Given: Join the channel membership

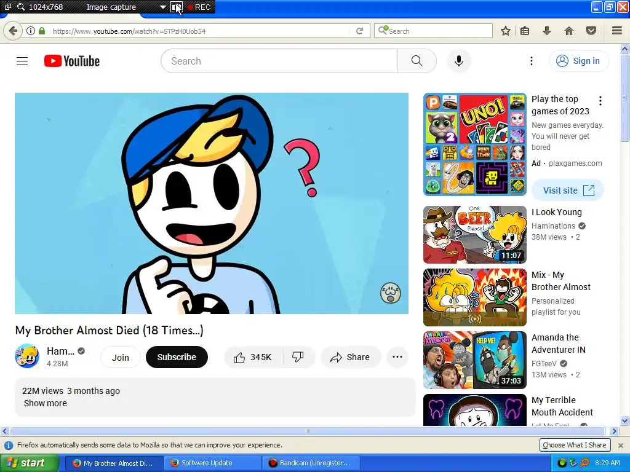Looking at the screenshot, I should 121,357.
